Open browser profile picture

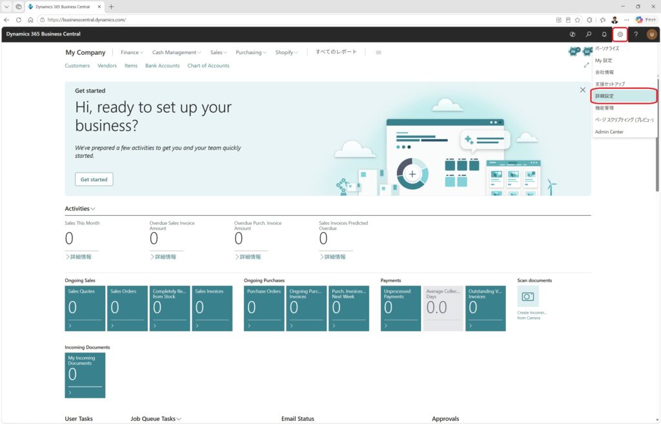click(x=615, y=20)
